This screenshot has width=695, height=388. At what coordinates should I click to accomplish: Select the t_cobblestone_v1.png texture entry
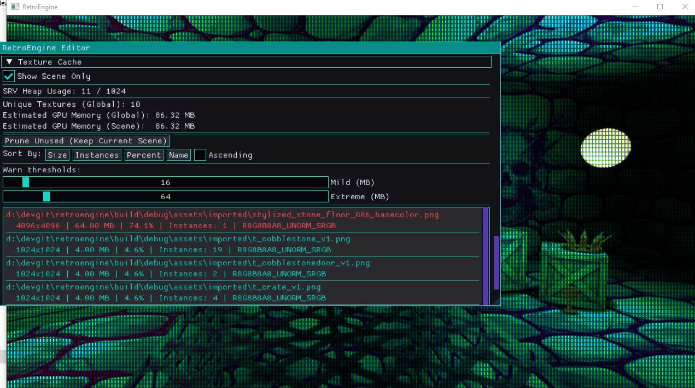click(x=219, y=244)
